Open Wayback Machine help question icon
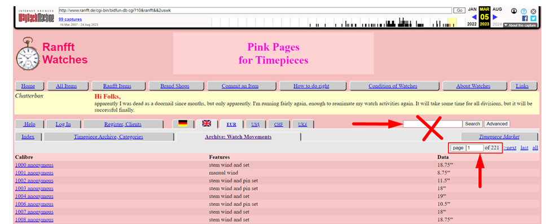This screenshot has width=553, height=224. (524, 11)
